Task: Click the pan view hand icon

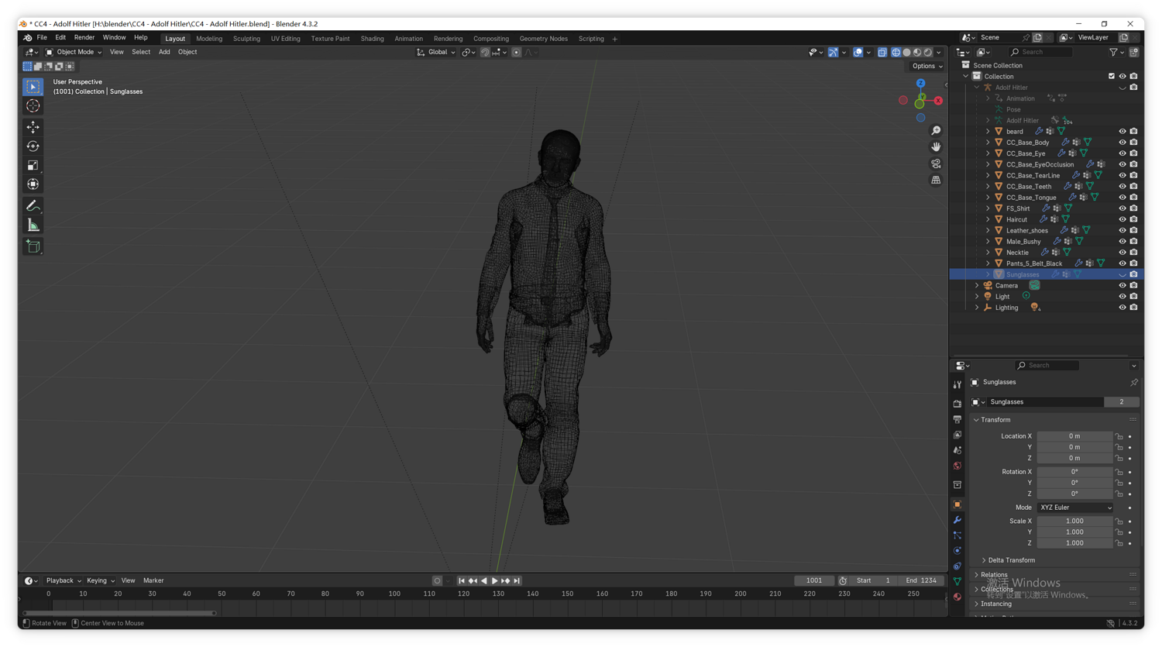Action: (936, 147)
